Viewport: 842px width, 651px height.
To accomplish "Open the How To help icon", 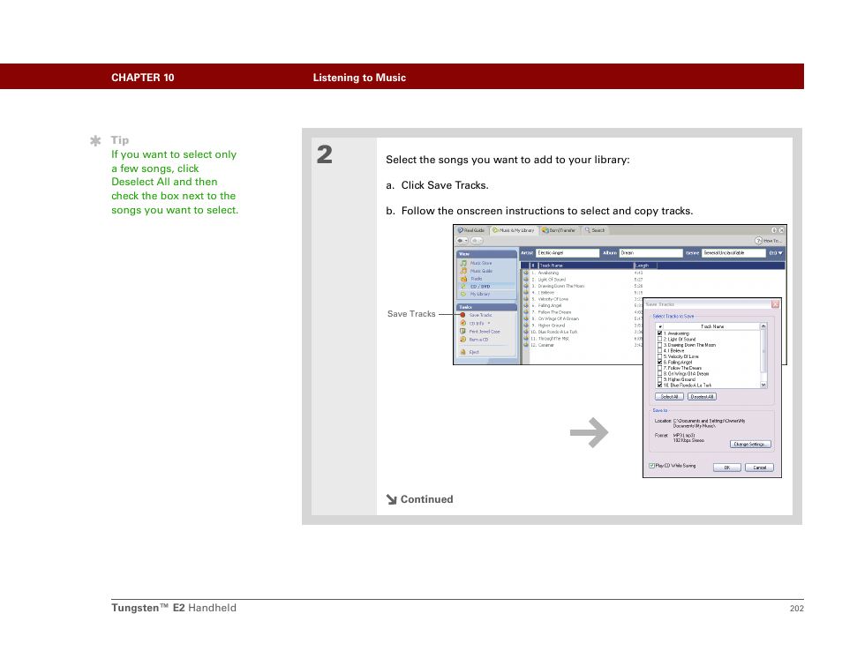I will coord(758,241).
